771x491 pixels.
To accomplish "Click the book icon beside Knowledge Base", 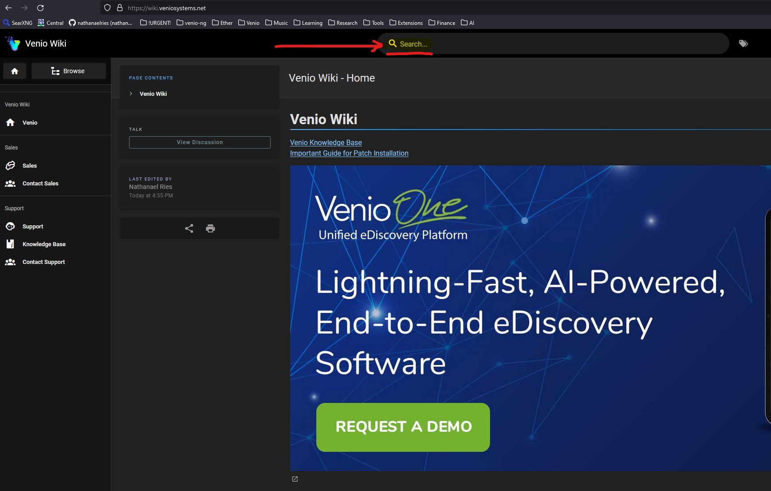I will tap(10, 244).
